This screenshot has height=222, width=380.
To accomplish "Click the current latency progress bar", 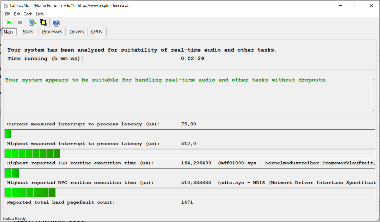I will pyautogui.click(x=190, y=134).
